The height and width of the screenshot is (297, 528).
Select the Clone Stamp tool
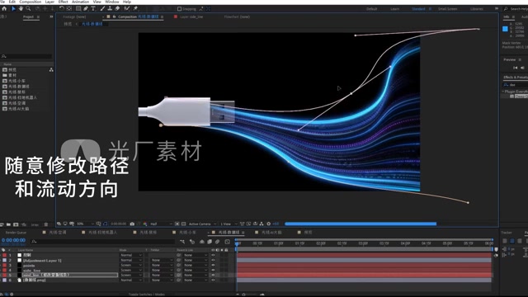[110, 8]
